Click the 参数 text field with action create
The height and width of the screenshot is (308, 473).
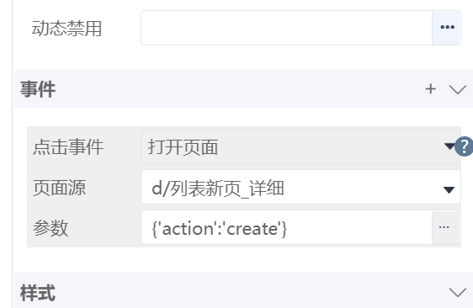pyautogui.click(x=286, y=227)
